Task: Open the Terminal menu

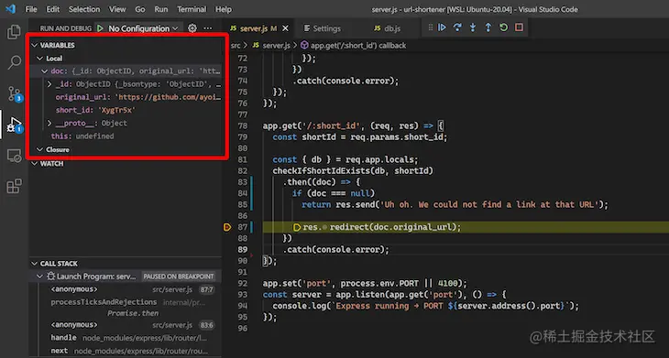Action: point(192,9)
